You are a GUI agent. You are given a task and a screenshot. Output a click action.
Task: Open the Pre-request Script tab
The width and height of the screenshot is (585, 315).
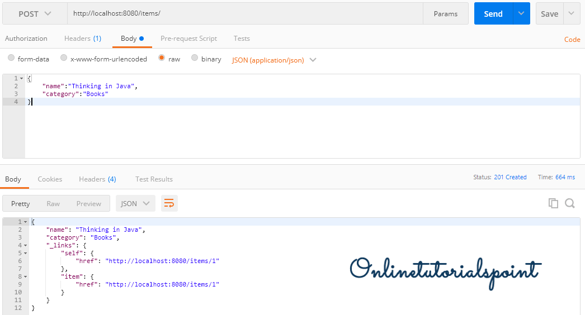tap(188, 39)
